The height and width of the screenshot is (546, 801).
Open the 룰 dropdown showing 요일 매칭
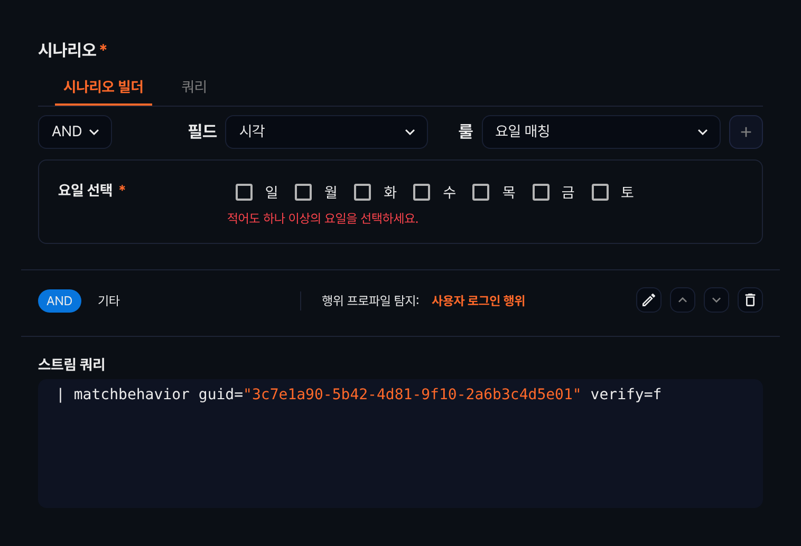601,132
